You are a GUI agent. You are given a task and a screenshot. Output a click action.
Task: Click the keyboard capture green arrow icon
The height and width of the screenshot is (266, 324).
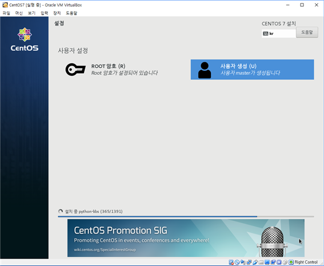tap(291, 262)
